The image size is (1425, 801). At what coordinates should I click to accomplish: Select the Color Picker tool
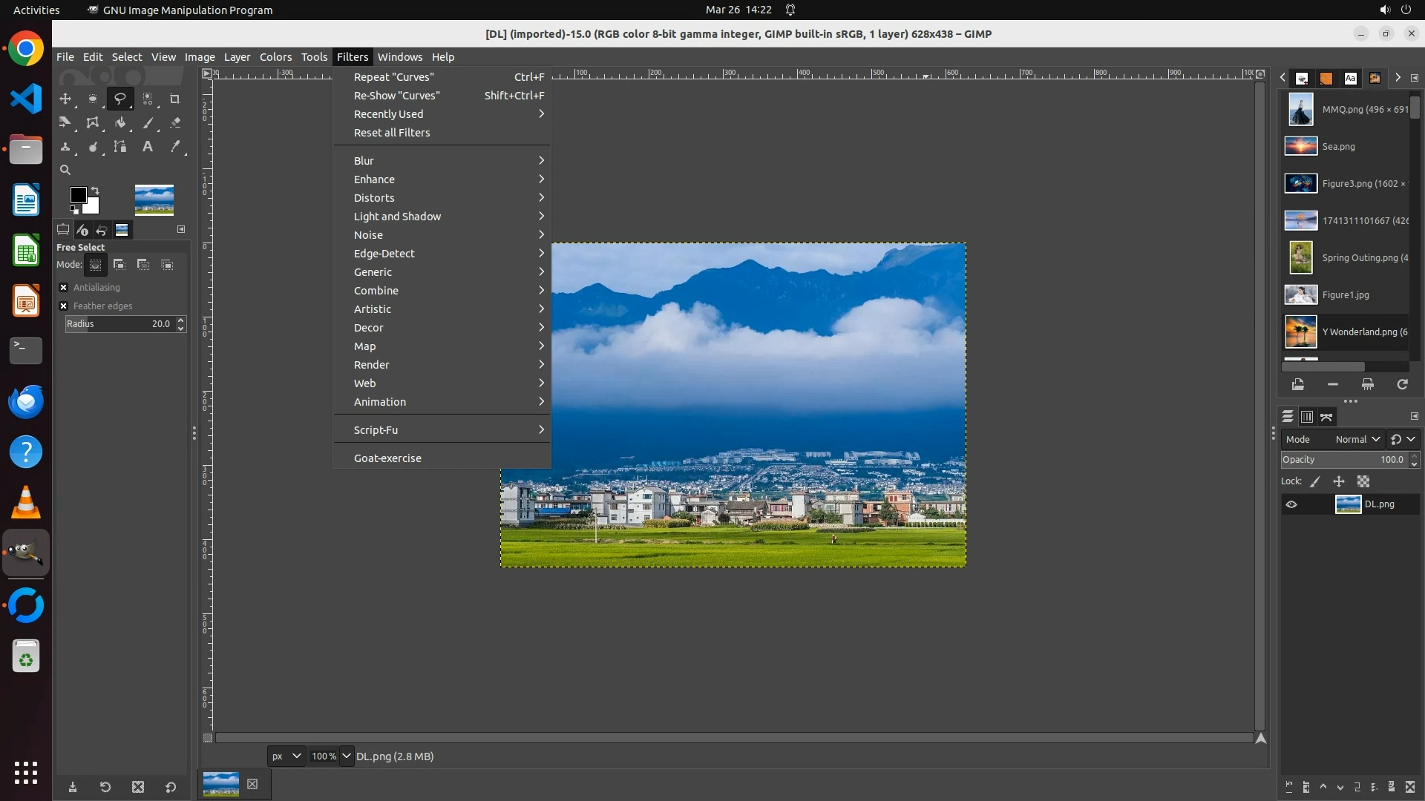click(175, 147)
